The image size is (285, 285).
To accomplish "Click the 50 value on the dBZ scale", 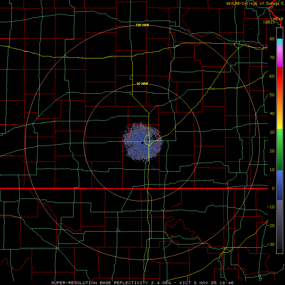I will pyautogui.click(x=272, y=95).
